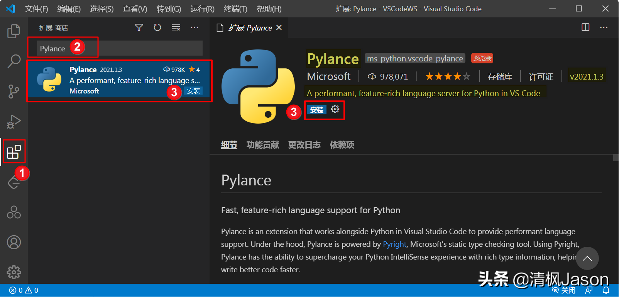Open the 选择(S) menu
The height and width of the screenshot is (297, 619).
pyautogui.click(x=101, y=9)
